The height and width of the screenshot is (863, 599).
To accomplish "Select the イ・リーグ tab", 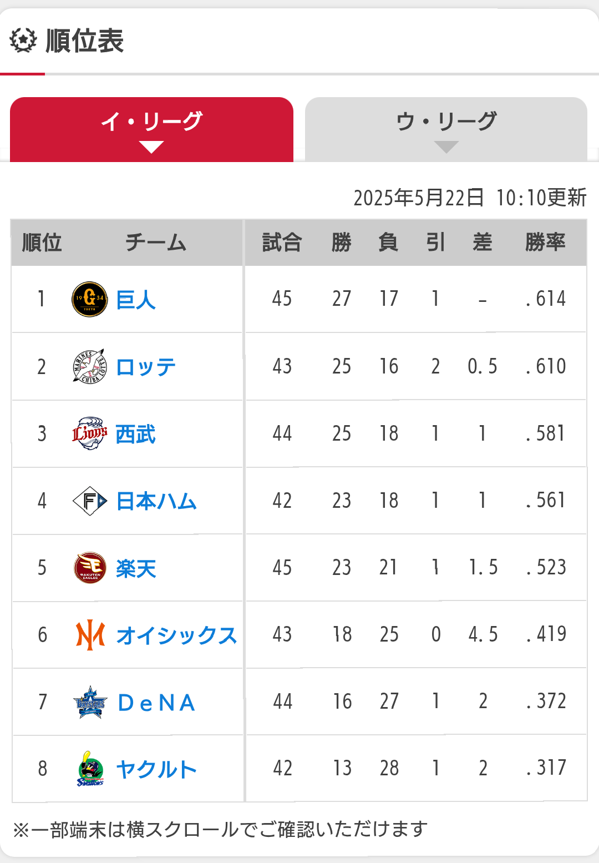I will pyautogui.click(x=151, y=130).
